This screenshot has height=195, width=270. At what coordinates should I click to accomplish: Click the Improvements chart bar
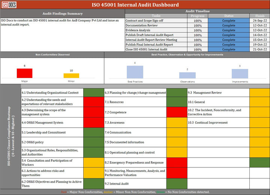[x=240, y=74]
